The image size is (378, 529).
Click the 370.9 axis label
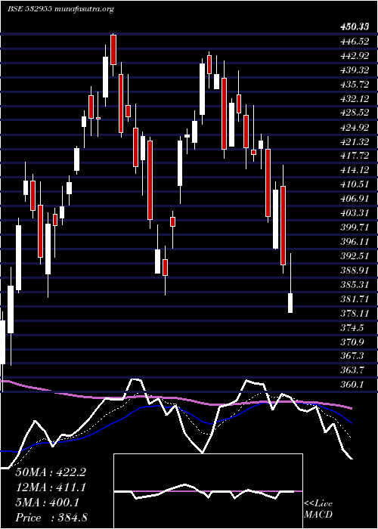pyautogui.click(x=352, y=342)
